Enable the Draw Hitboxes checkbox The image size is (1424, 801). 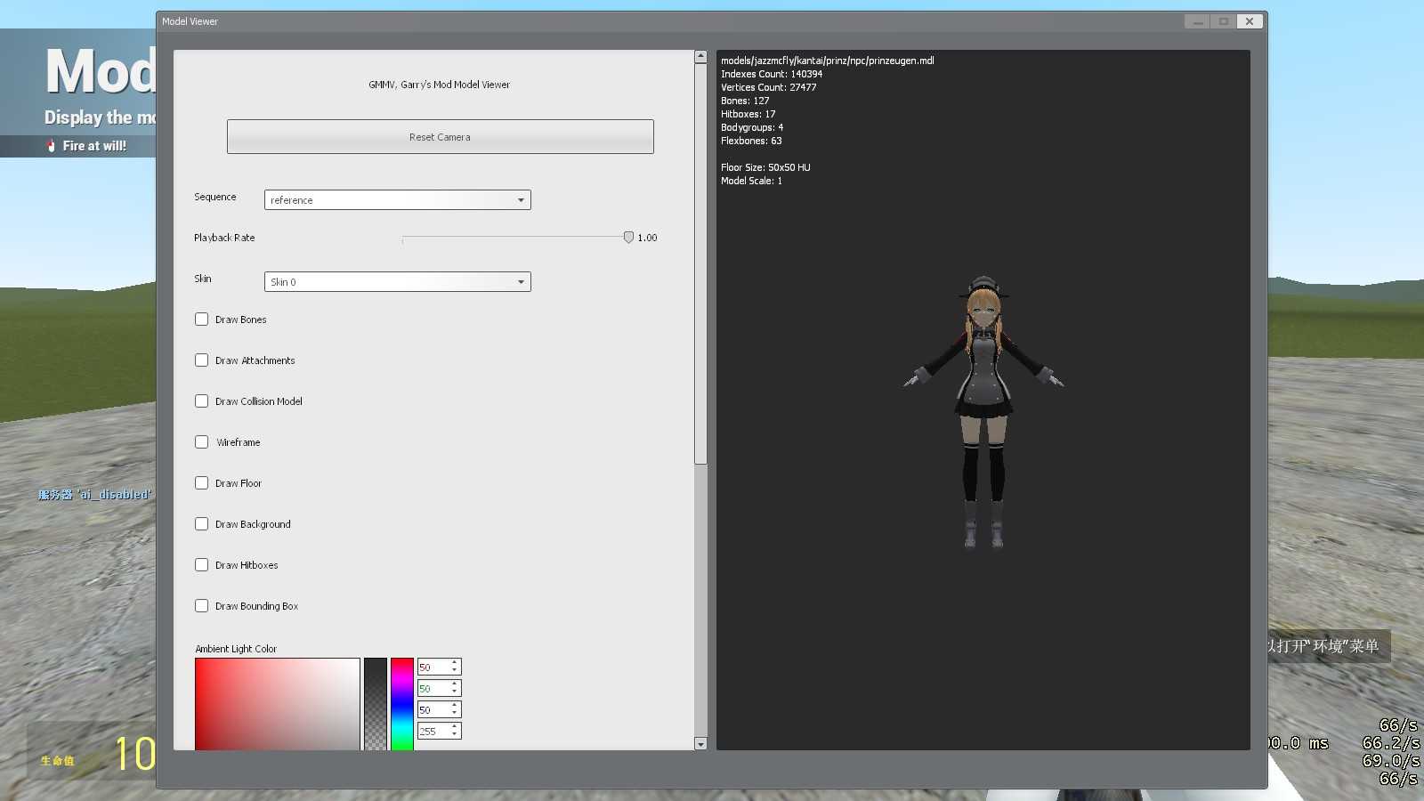(202, 565)
